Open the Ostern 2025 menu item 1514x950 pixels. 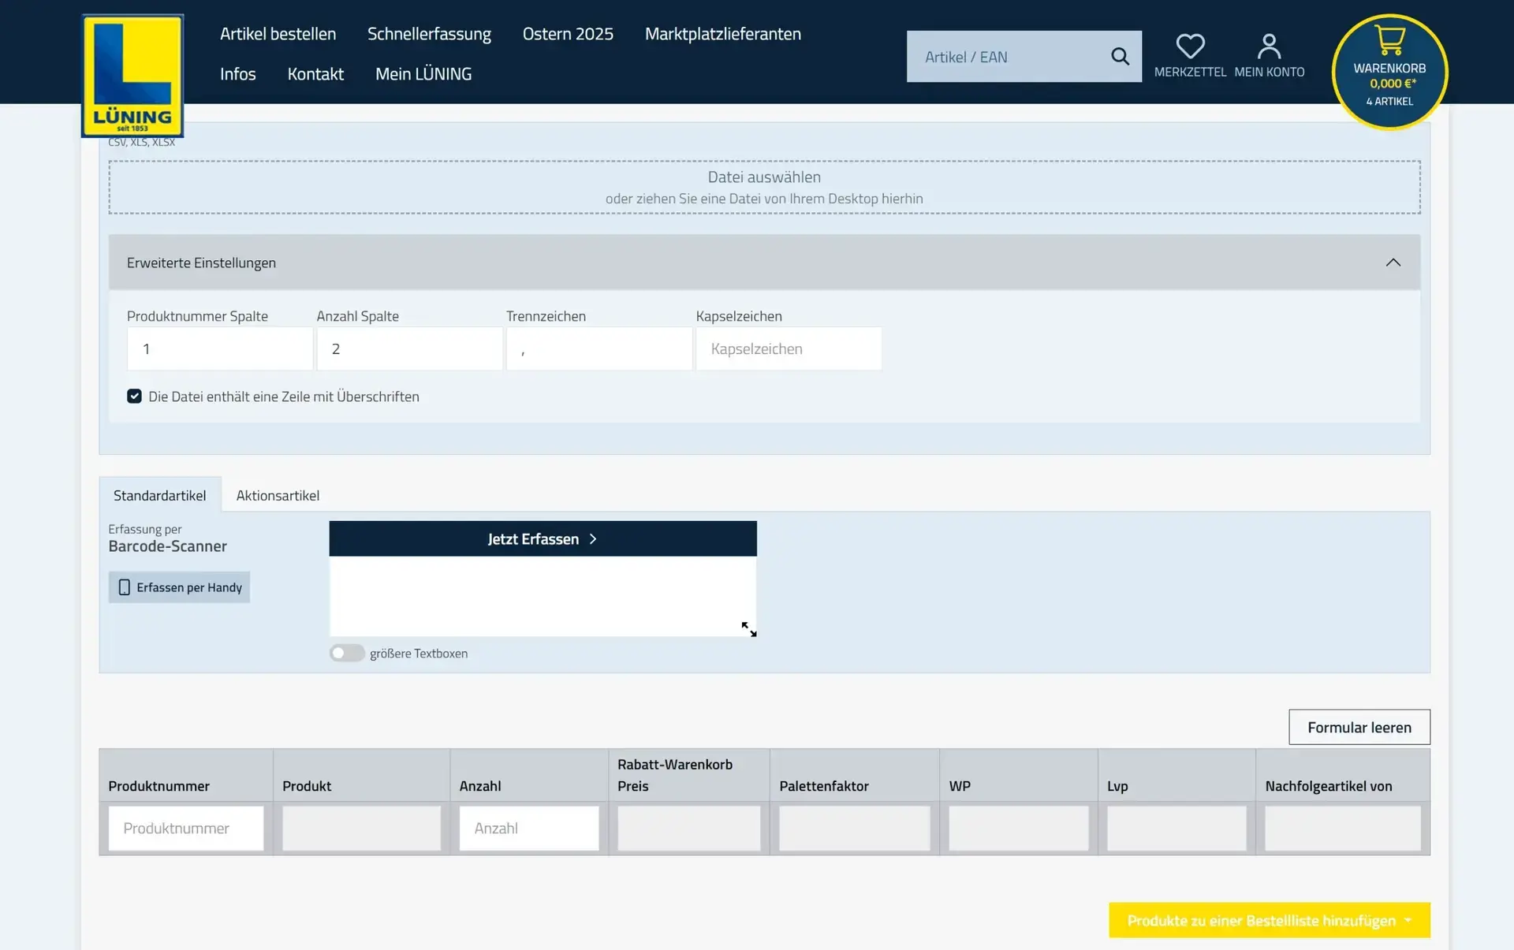point(567,33)
